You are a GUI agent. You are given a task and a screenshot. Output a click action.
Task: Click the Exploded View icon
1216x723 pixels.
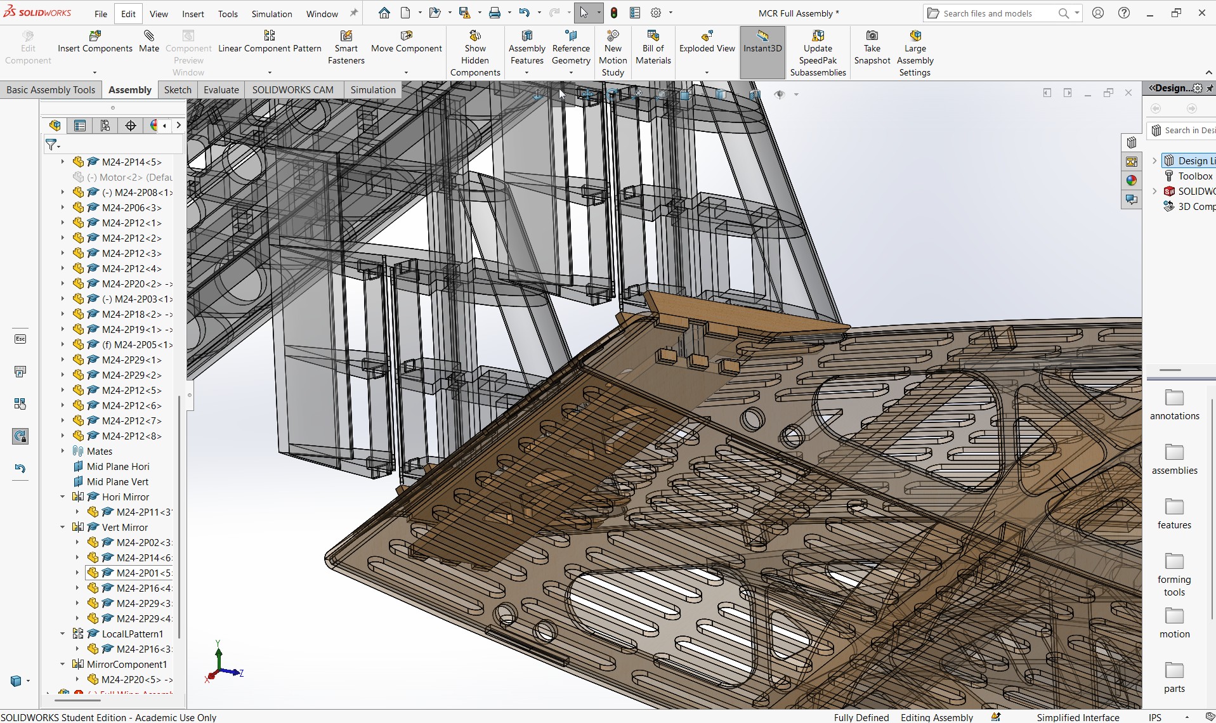(707, 36)
